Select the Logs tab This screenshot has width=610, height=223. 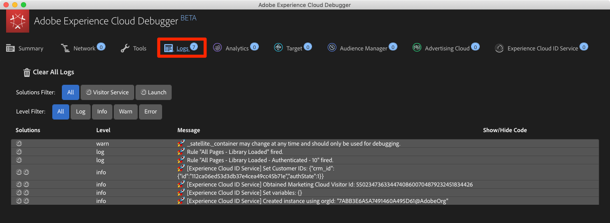181,48
